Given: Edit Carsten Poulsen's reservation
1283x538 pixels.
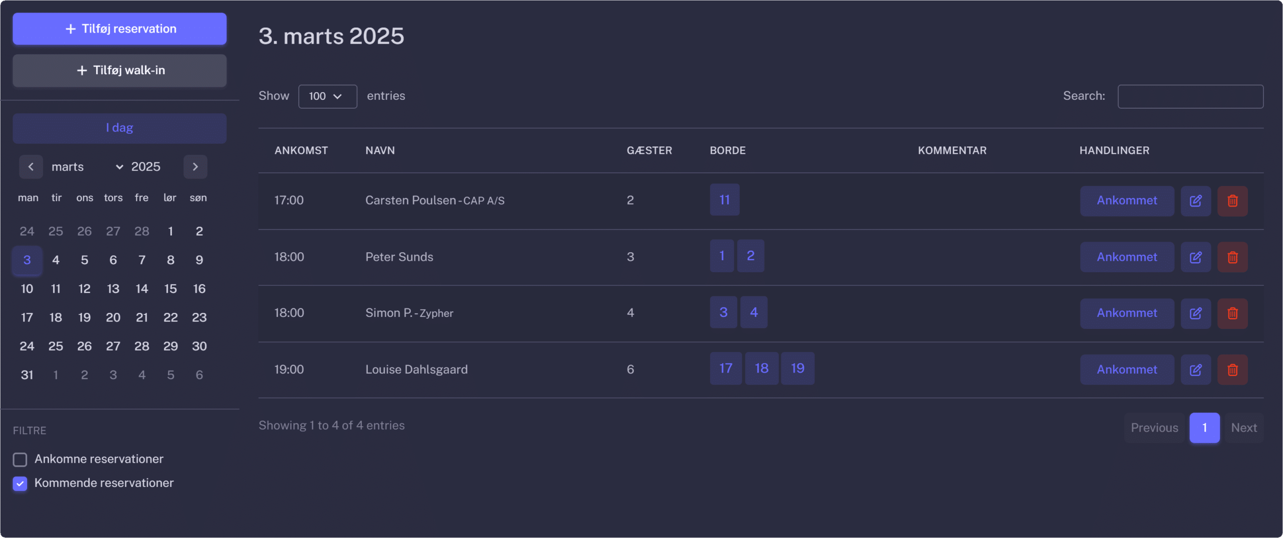Looking at the screenshot, I should pyautogui.click(x=1195, y=201).
